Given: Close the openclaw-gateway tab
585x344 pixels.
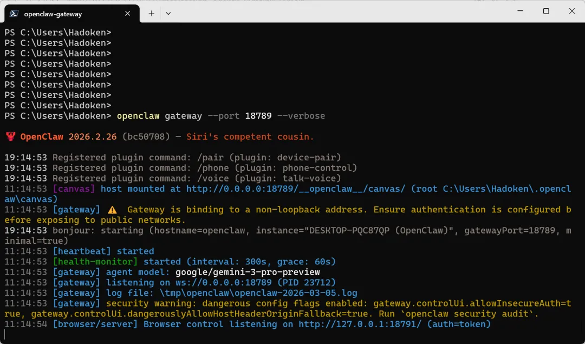Looking at the screenshot, I should pos(128,14).
